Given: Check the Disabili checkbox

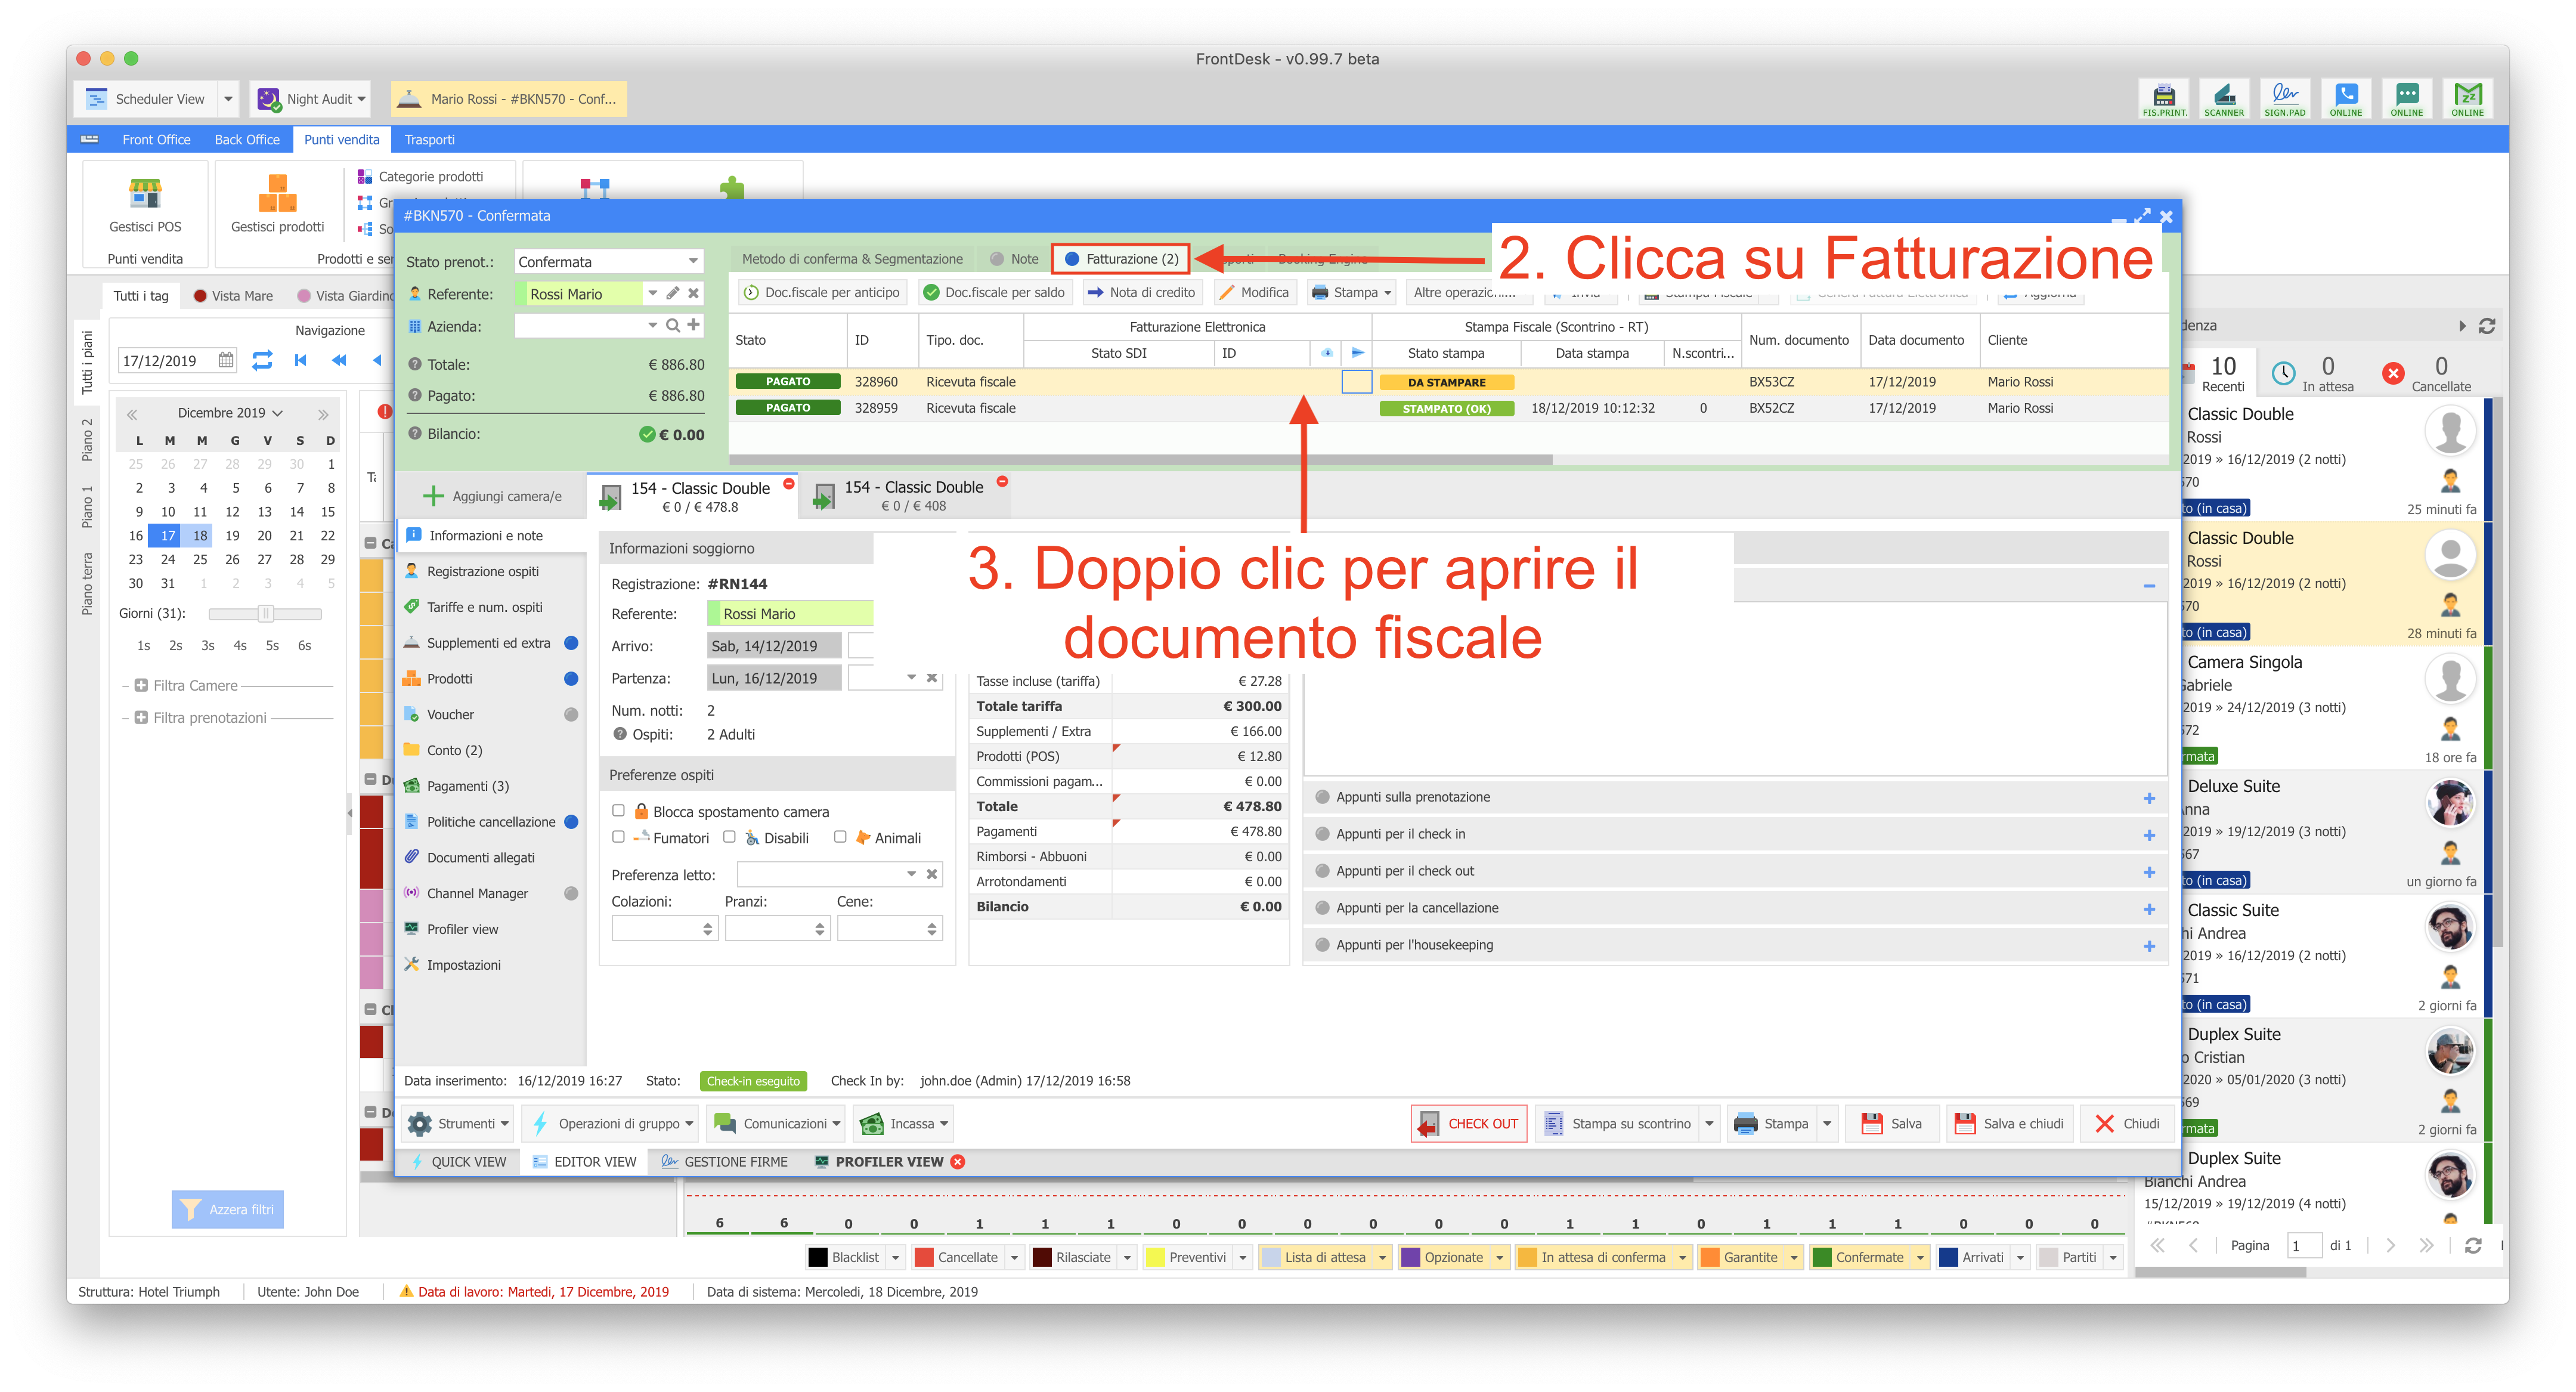Looking at the screenshot, I should (x=729, y=837).
